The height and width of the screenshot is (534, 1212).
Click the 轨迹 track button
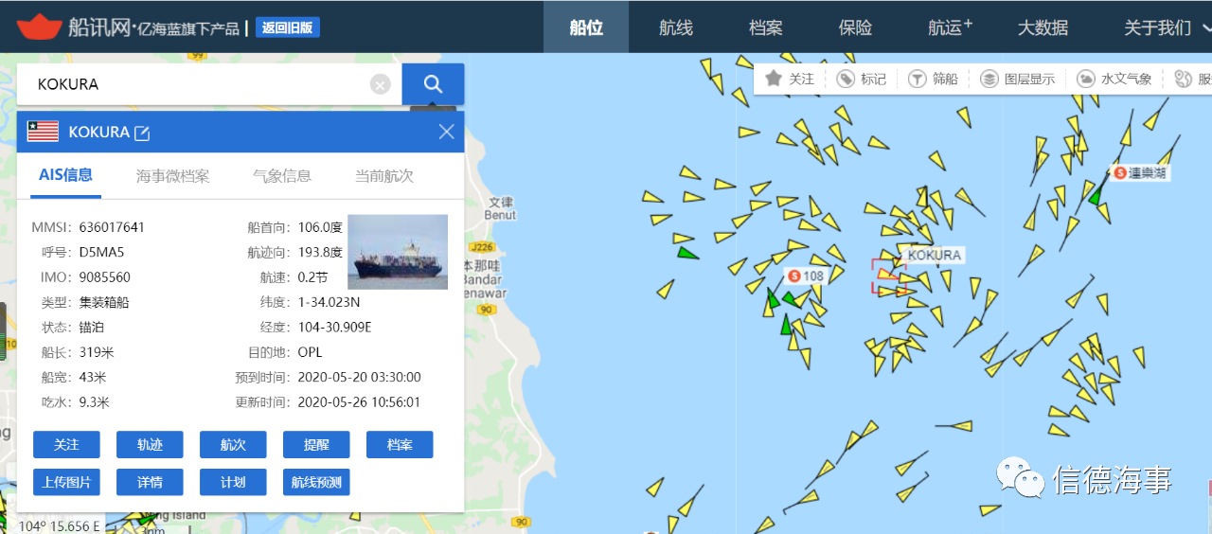150,444
